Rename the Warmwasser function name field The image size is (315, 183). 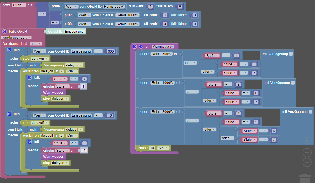pyautogui.click(x=163, y=46)
